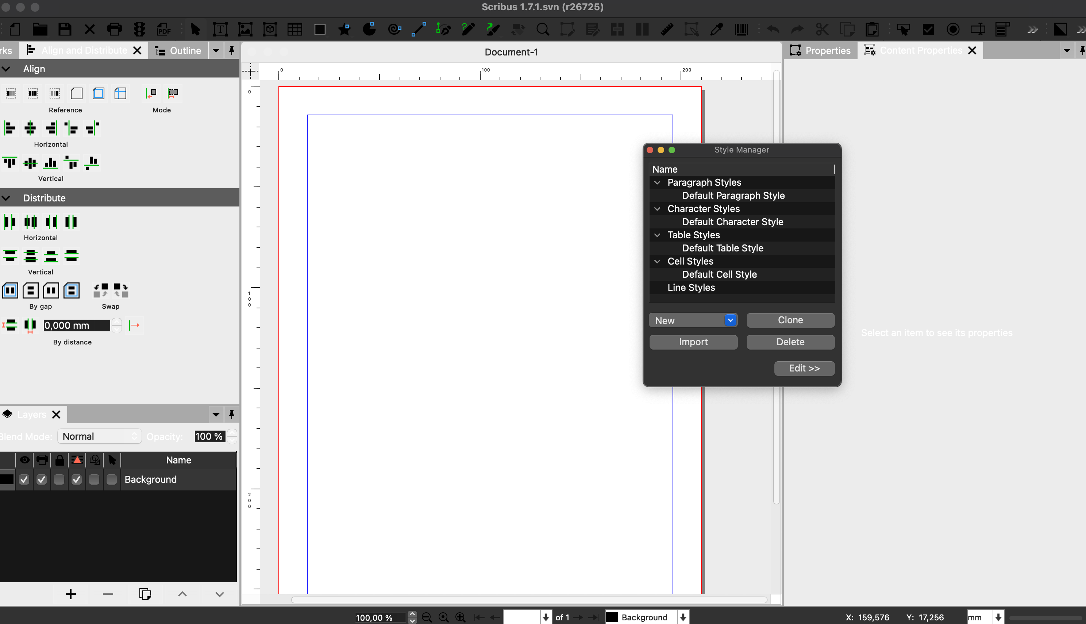
Task: Click the Edit >> button
Action: (804, 368)
